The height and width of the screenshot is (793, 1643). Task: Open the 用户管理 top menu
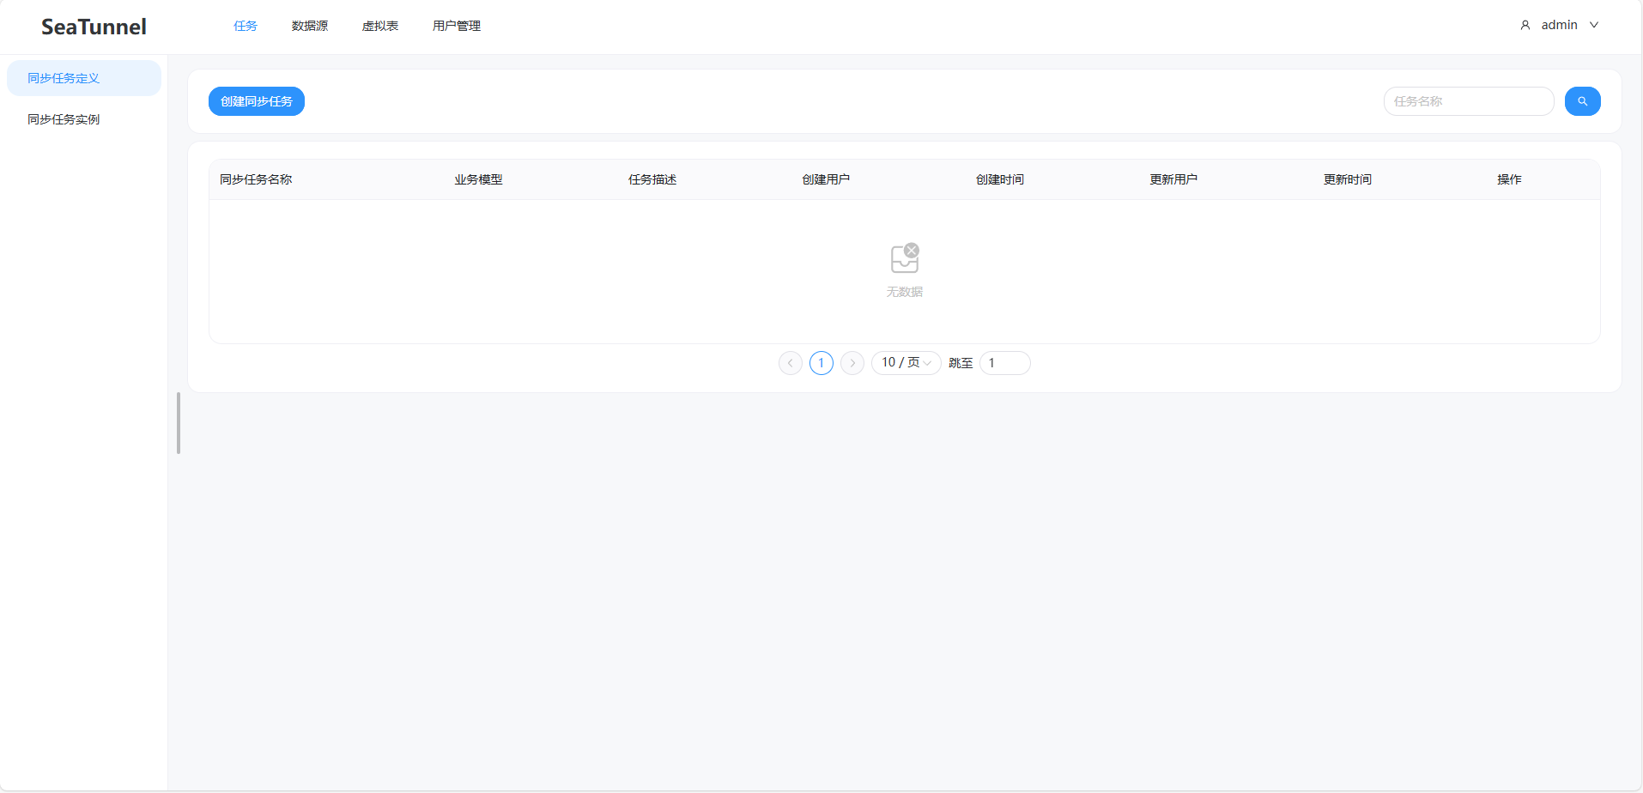coord(457,26)
